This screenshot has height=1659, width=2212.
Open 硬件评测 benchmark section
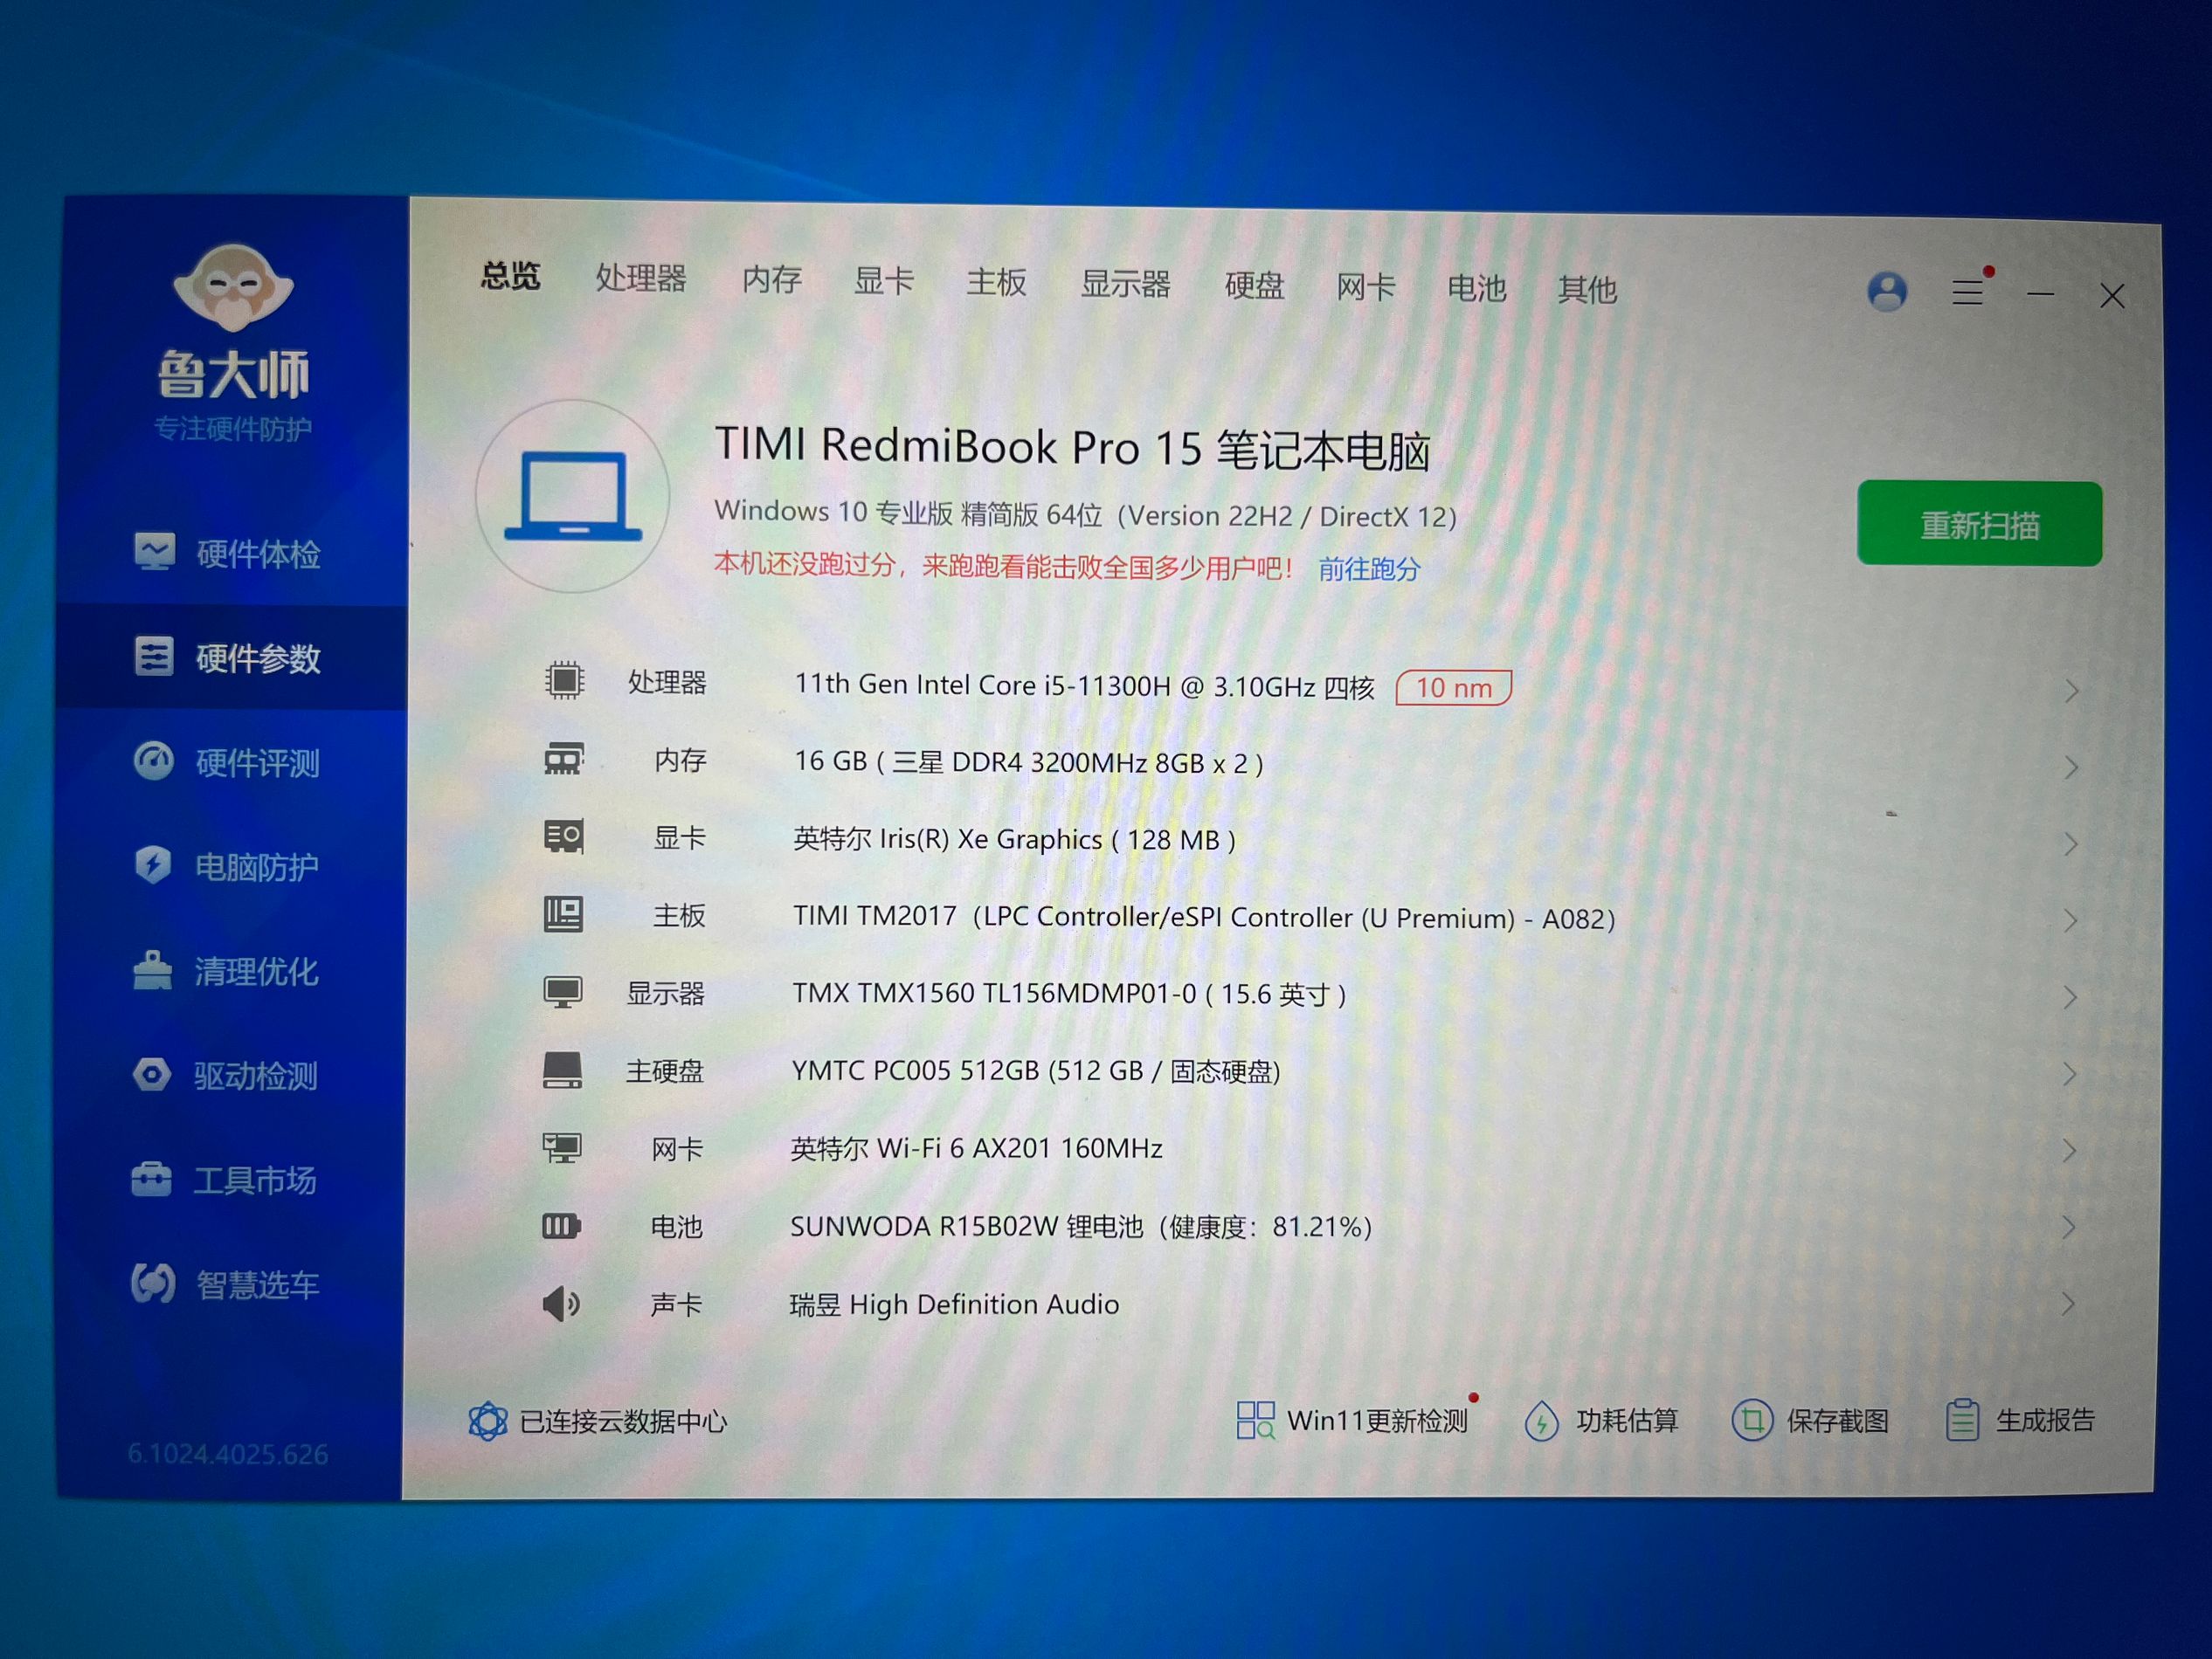click(x=227, y=762)
